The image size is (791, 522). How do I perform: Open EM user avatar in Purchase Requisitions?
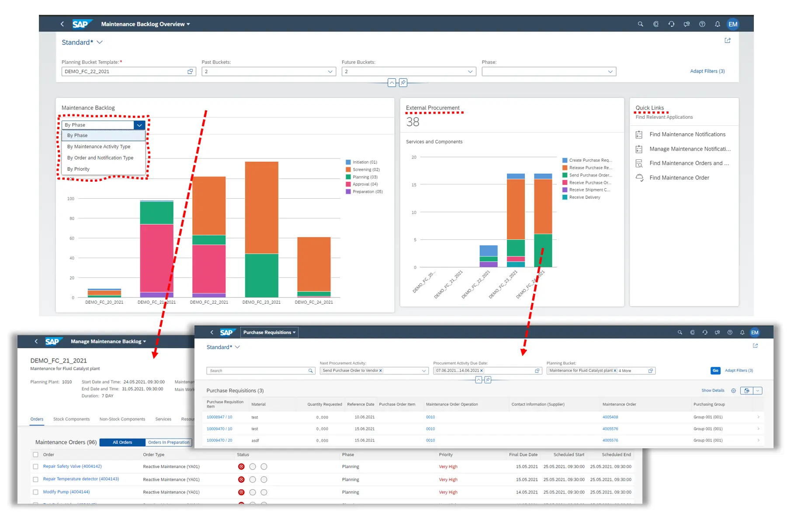pyautogui.click(x=755, y=332)
